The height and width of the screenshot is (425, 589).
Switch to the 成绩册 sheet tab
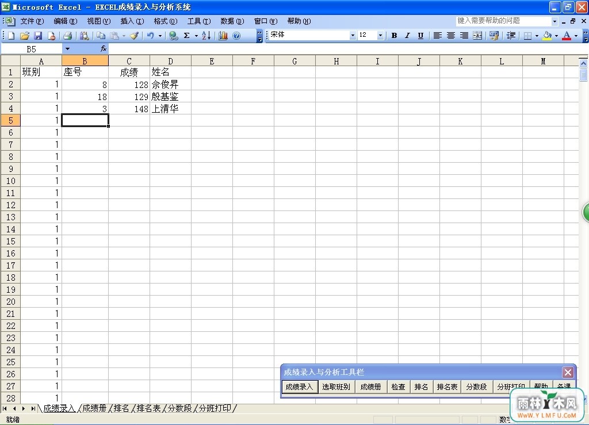pyautogui.click(x=94, y=408)
